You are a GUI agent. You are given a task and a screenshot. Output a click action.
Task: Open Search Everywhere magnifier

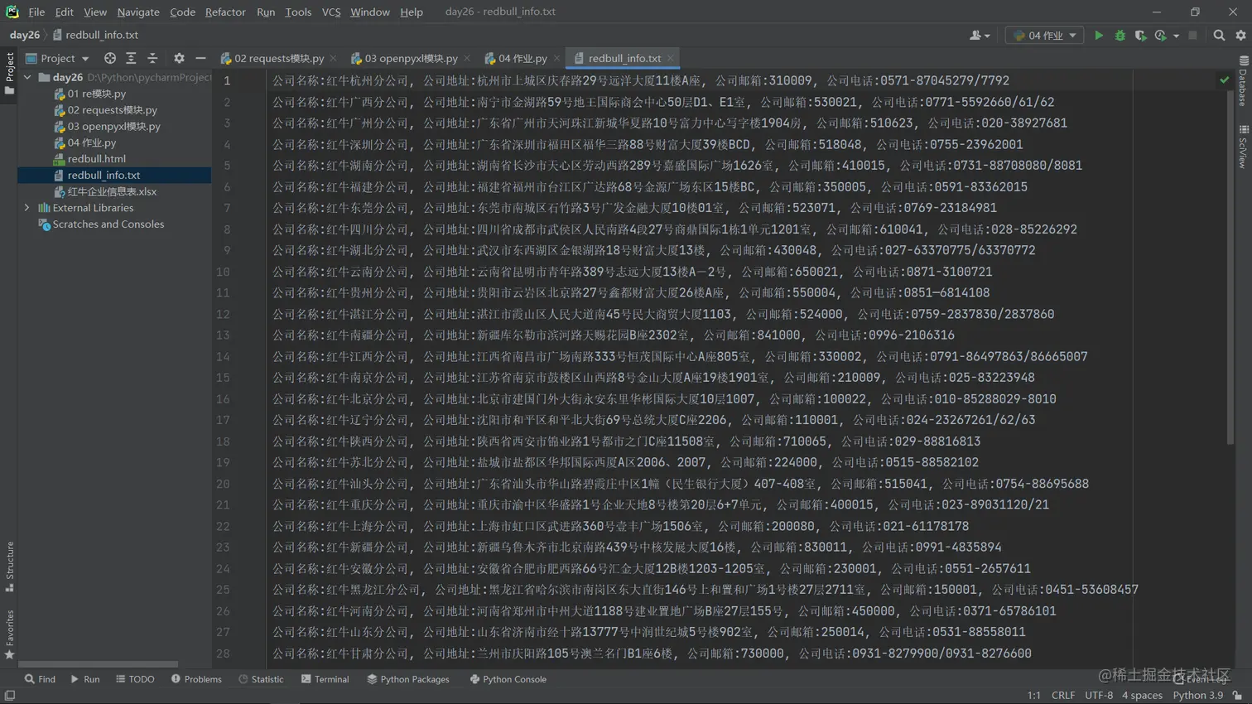pos(1219,36)
